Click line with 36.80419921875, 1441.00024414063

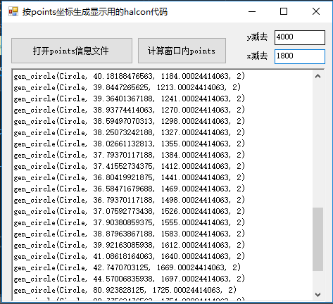(129, 177)
